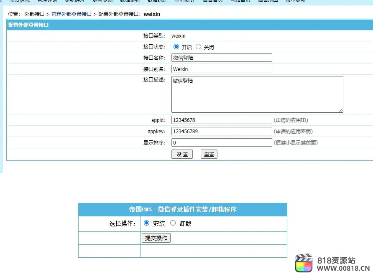The width and height of the screenshot is (373, 274).
Task: Click the 设置 submit button
Action: (x=182, y=154)
